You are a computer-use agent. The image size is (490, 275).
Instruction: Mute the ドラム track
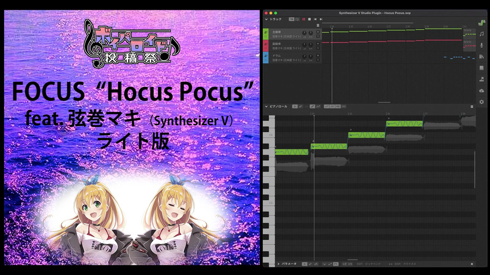318,56
